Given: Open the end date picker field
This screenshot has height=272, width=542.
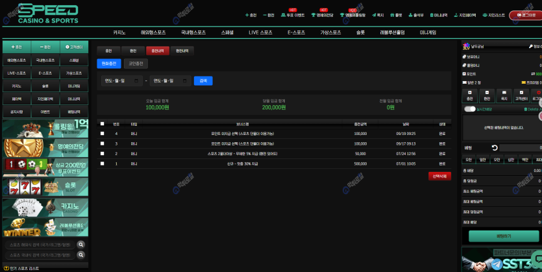Looking at the screenshot, I should (167, 80).
